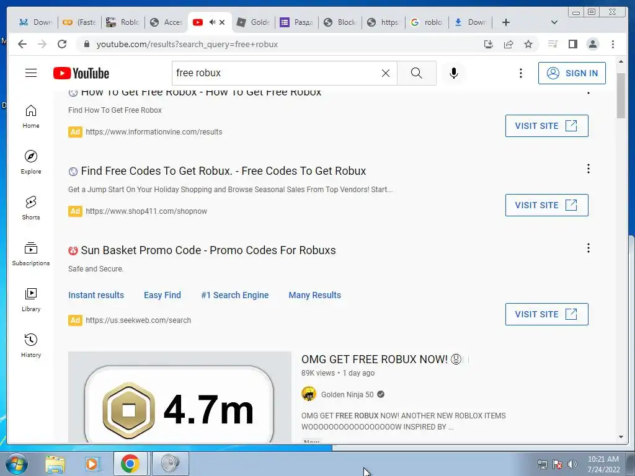The image size is (635, 476).
Task: Click VISIT SITE for informationvine.com ad
Action: pyautogui.click(x=547, y=126)
